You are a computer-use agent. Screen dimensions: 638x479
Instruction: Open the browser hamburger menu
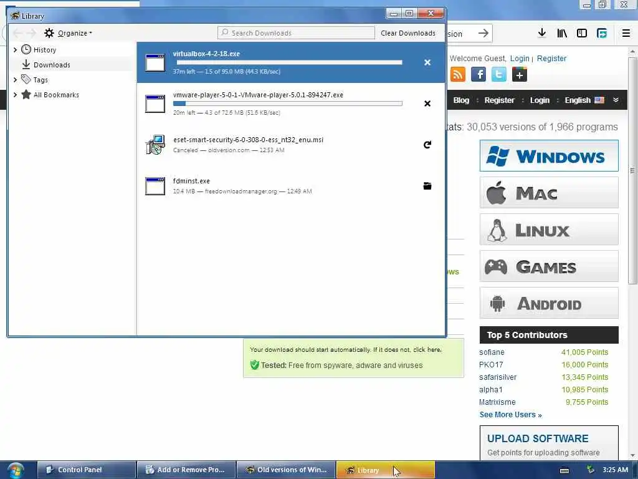click(626, 33)
